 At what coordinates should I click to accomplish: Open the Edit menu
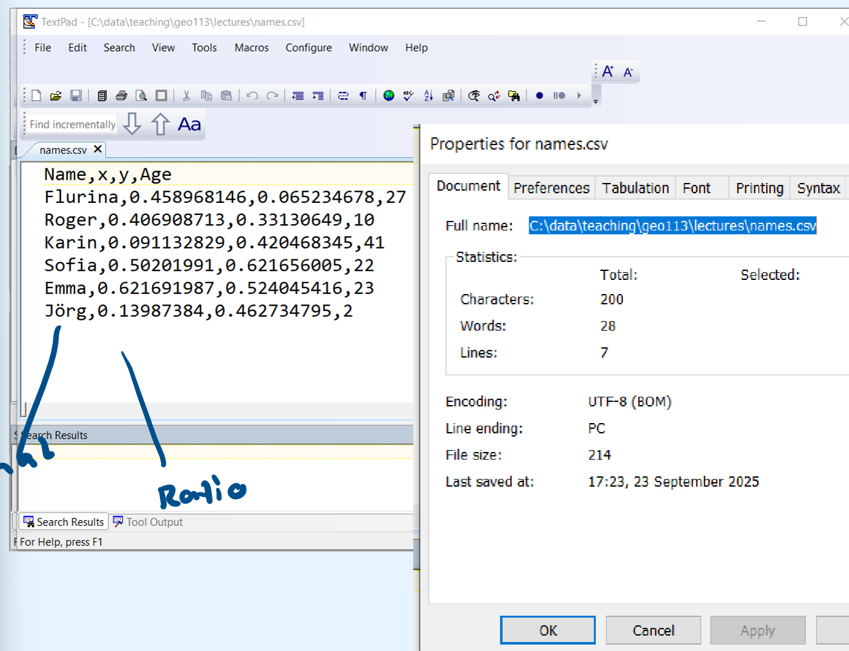click(78, 48)
